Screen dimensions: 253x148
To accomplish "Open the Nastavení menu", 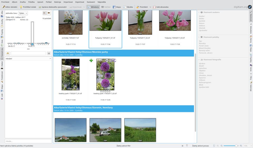I will click(x=91, y=2).
